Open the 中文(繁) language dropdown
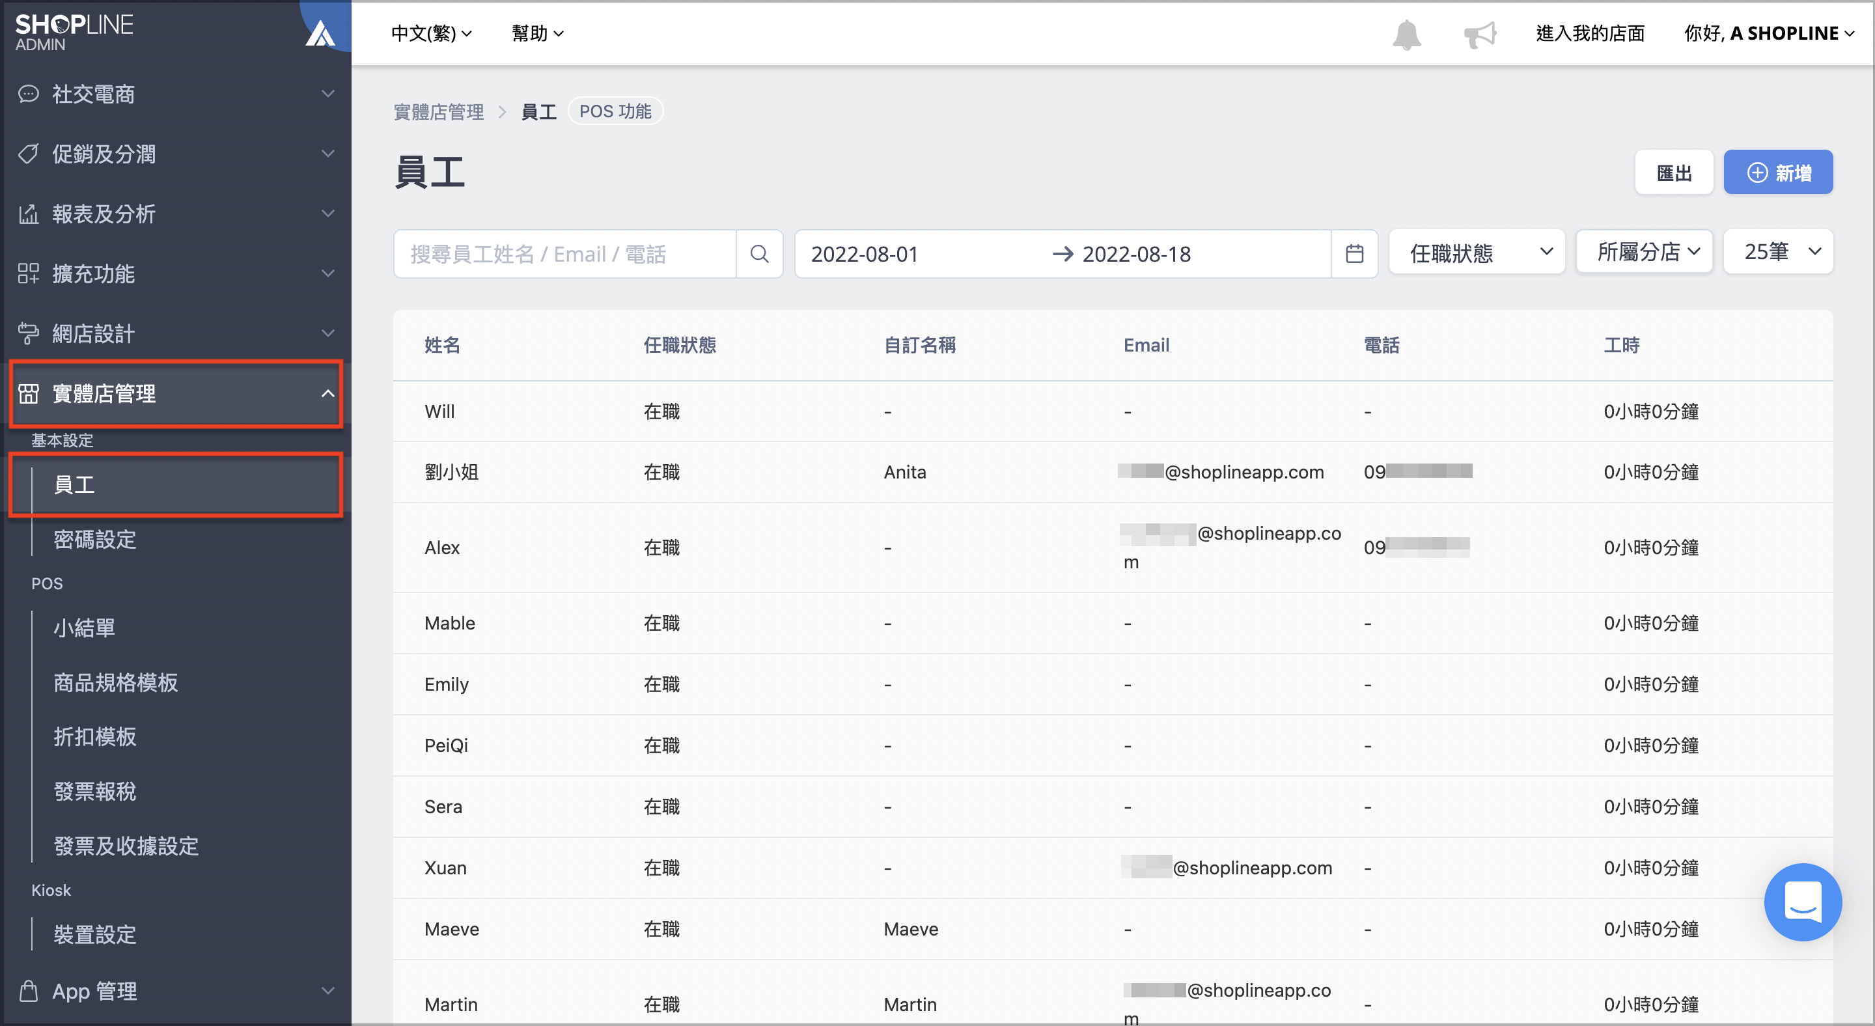This screenshot has width=1875, height=1026. (x=432, y=33)
